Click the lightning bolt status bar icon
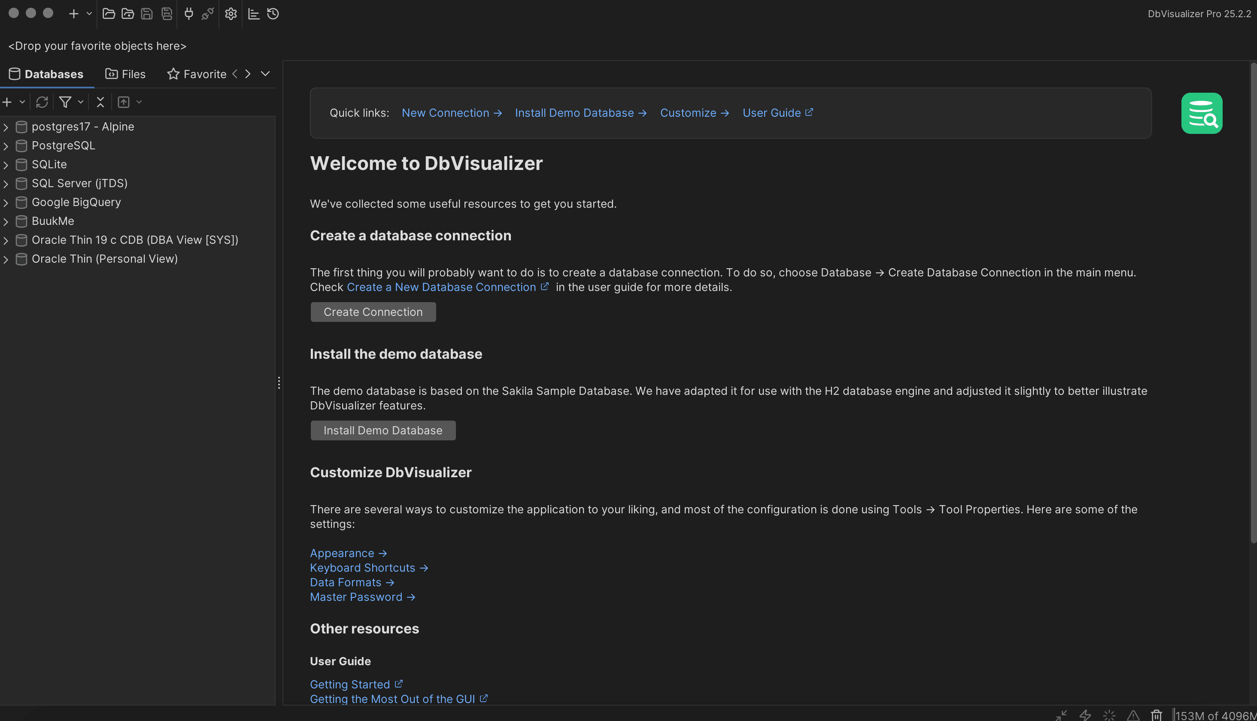The width and height of the screenshot is (1257, 721). click(1085, 715)
